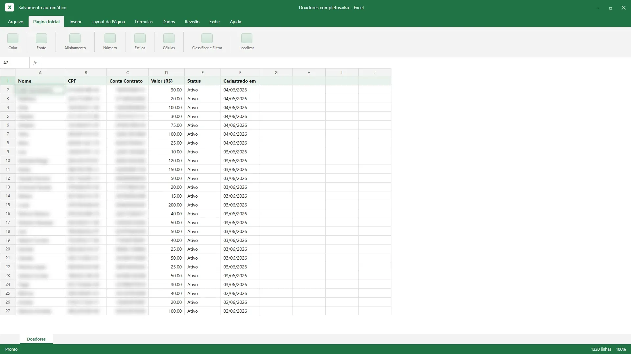Click the 'Cadastrado em' header cell
This screenshot has height=354, width=631.
click(x=240, y=81)
